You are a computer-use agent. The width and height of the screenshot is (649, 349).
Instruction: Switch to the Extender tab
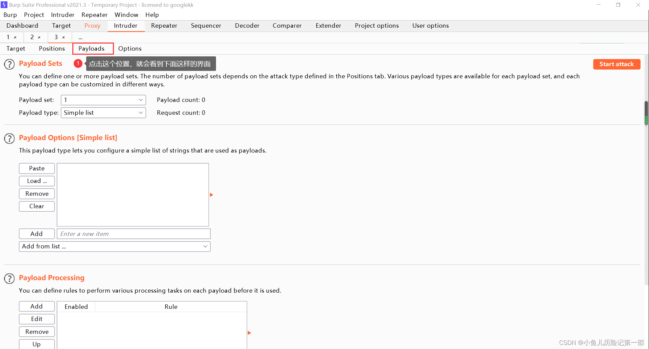click(x=328, y=26)
